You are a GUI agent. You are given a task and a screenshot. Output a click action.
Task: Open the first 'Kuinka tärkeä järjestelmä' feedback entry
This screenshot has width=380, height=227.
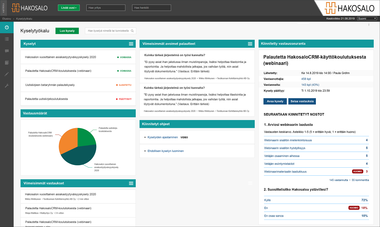(197, 67)
